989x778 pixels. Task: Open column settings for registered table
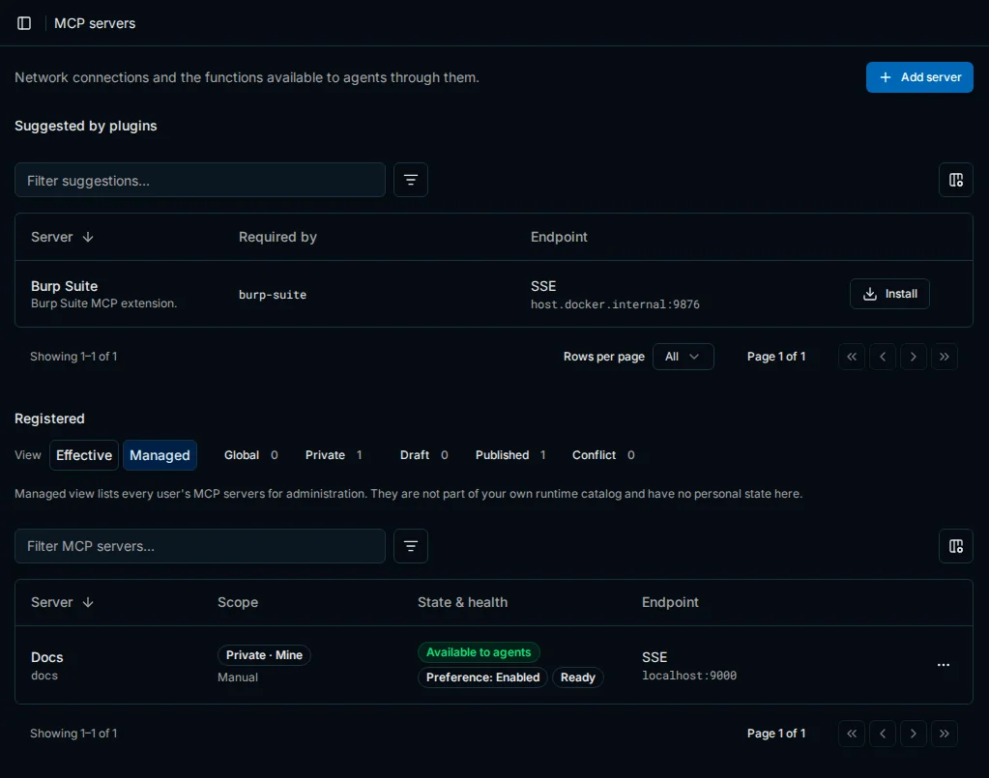(955, 546)
